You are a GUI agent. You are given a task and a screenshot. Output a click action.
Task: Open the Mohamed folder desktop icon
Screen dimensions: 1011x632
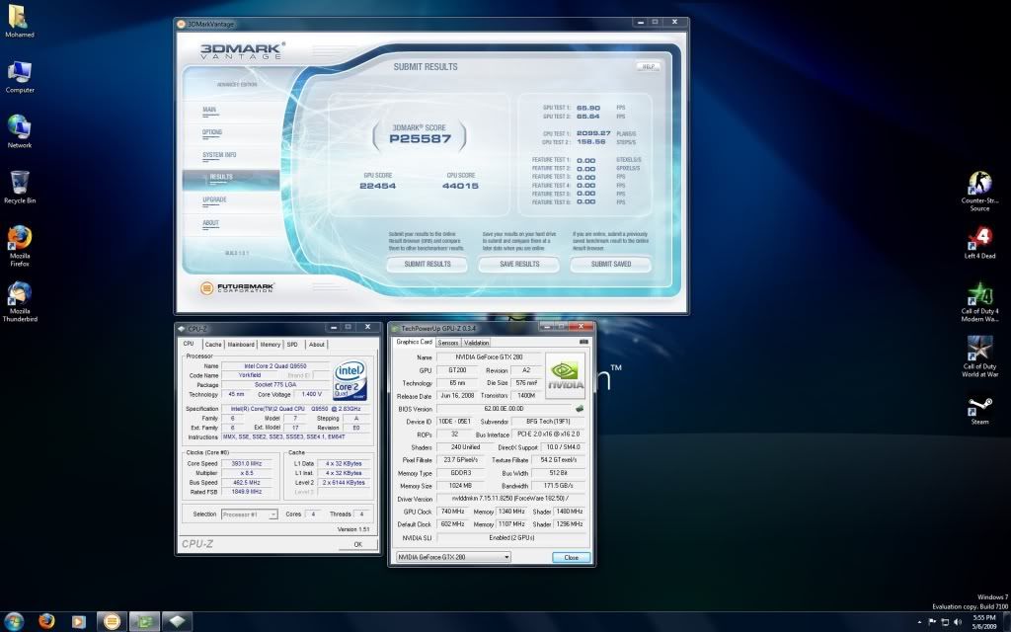[19, 22]
